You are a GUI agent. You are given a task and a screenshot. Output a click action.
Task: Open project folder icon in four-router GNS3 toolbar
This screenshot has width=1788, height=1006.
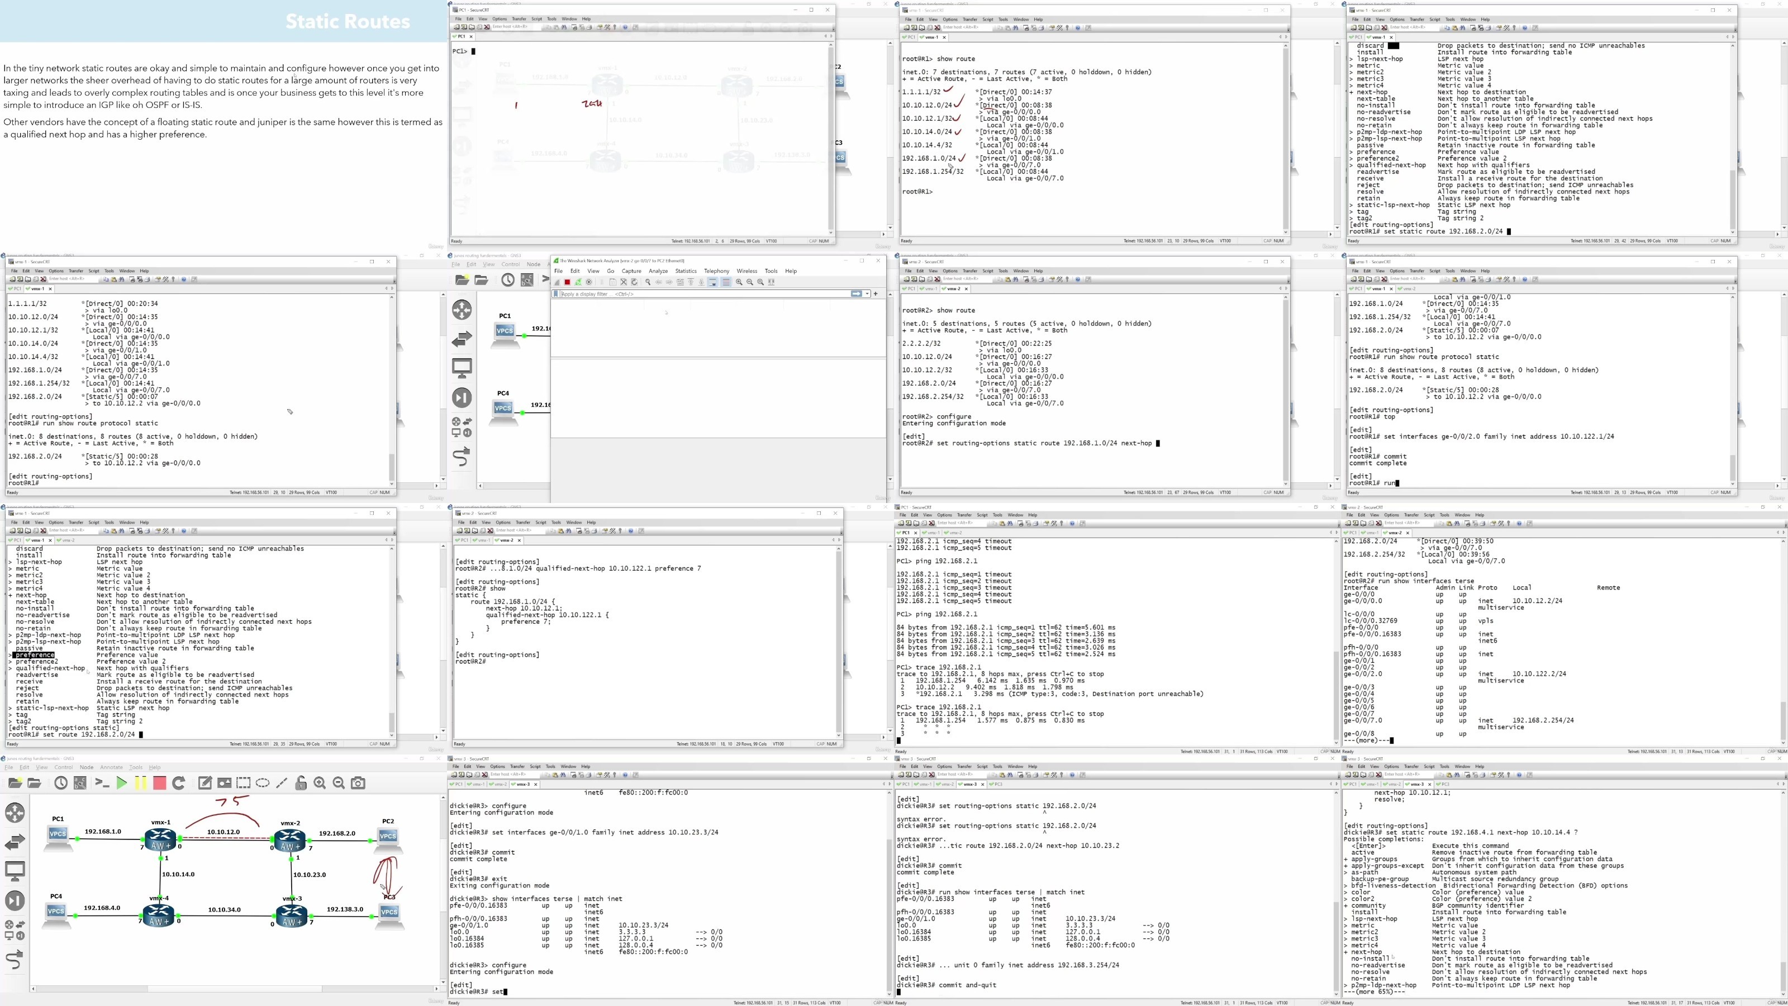[34, 783]
